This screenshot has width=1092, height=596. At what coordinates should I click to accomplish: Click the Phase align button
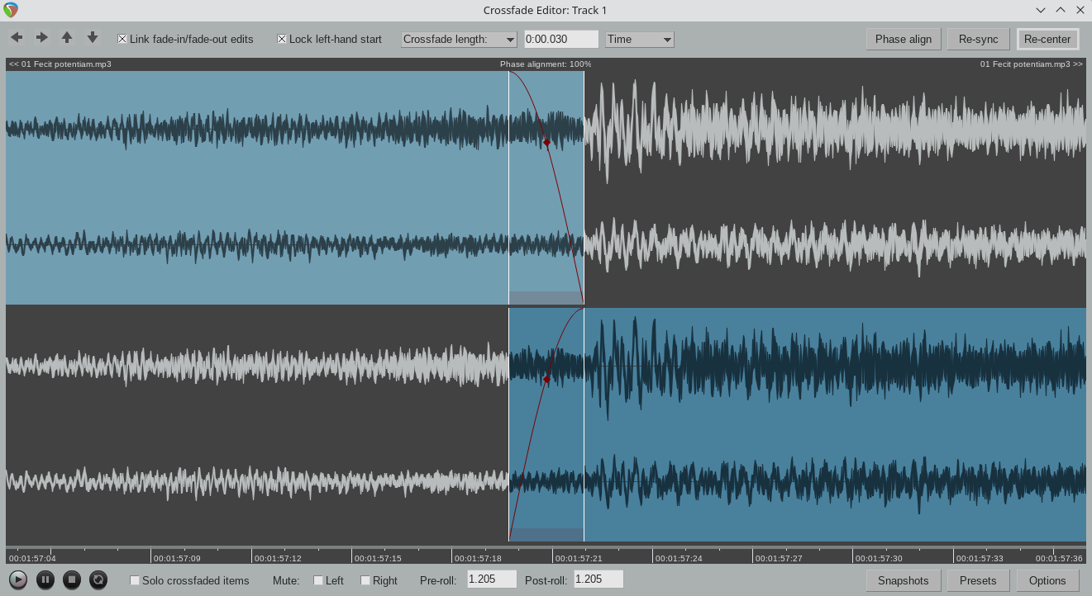point(903,39)
